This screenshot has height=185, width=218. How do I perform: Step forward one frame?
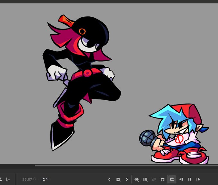(x=198, y=179)
